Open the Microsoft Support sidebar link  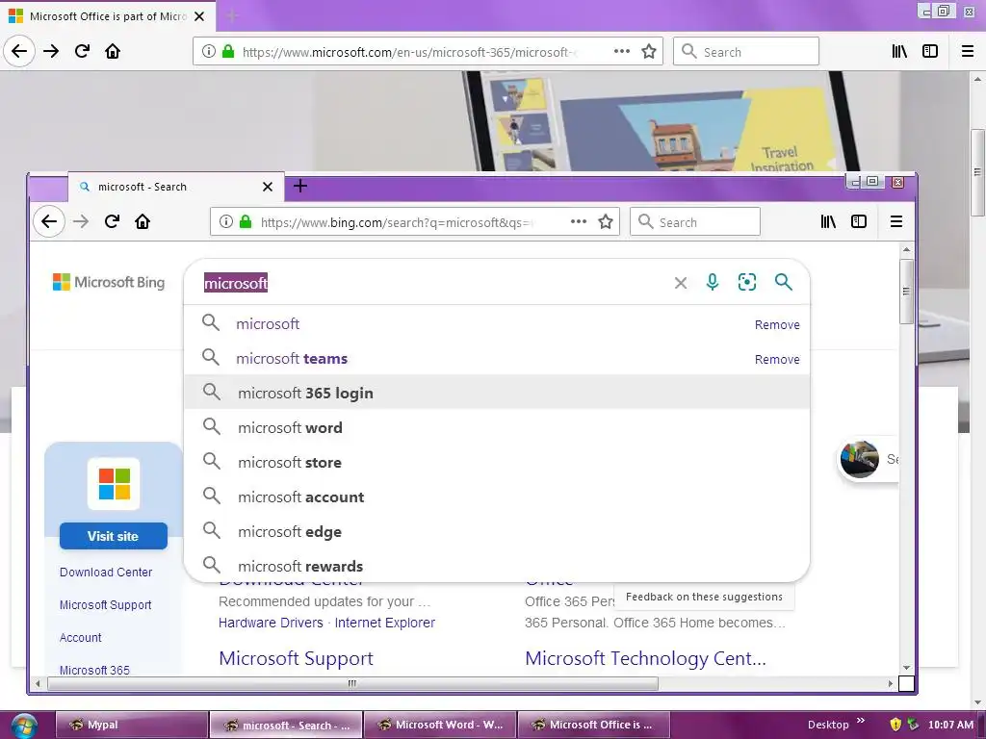pos(106,604)
